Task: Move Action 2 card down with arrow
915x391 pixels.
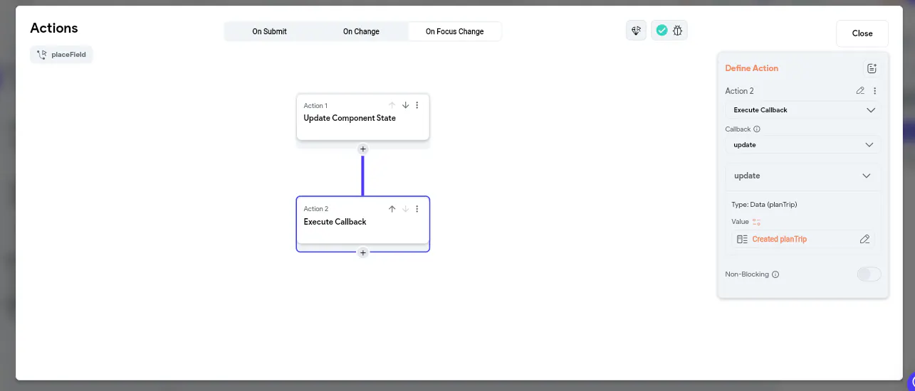Action: coord(405,209)
